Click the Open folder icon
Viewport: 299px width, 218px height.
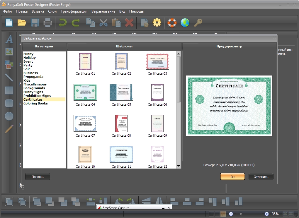point(22,23)
